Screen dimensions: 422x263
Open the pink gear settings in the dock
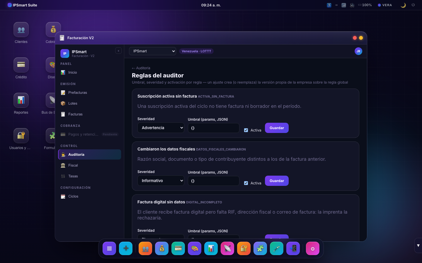(x=313, y=248)
